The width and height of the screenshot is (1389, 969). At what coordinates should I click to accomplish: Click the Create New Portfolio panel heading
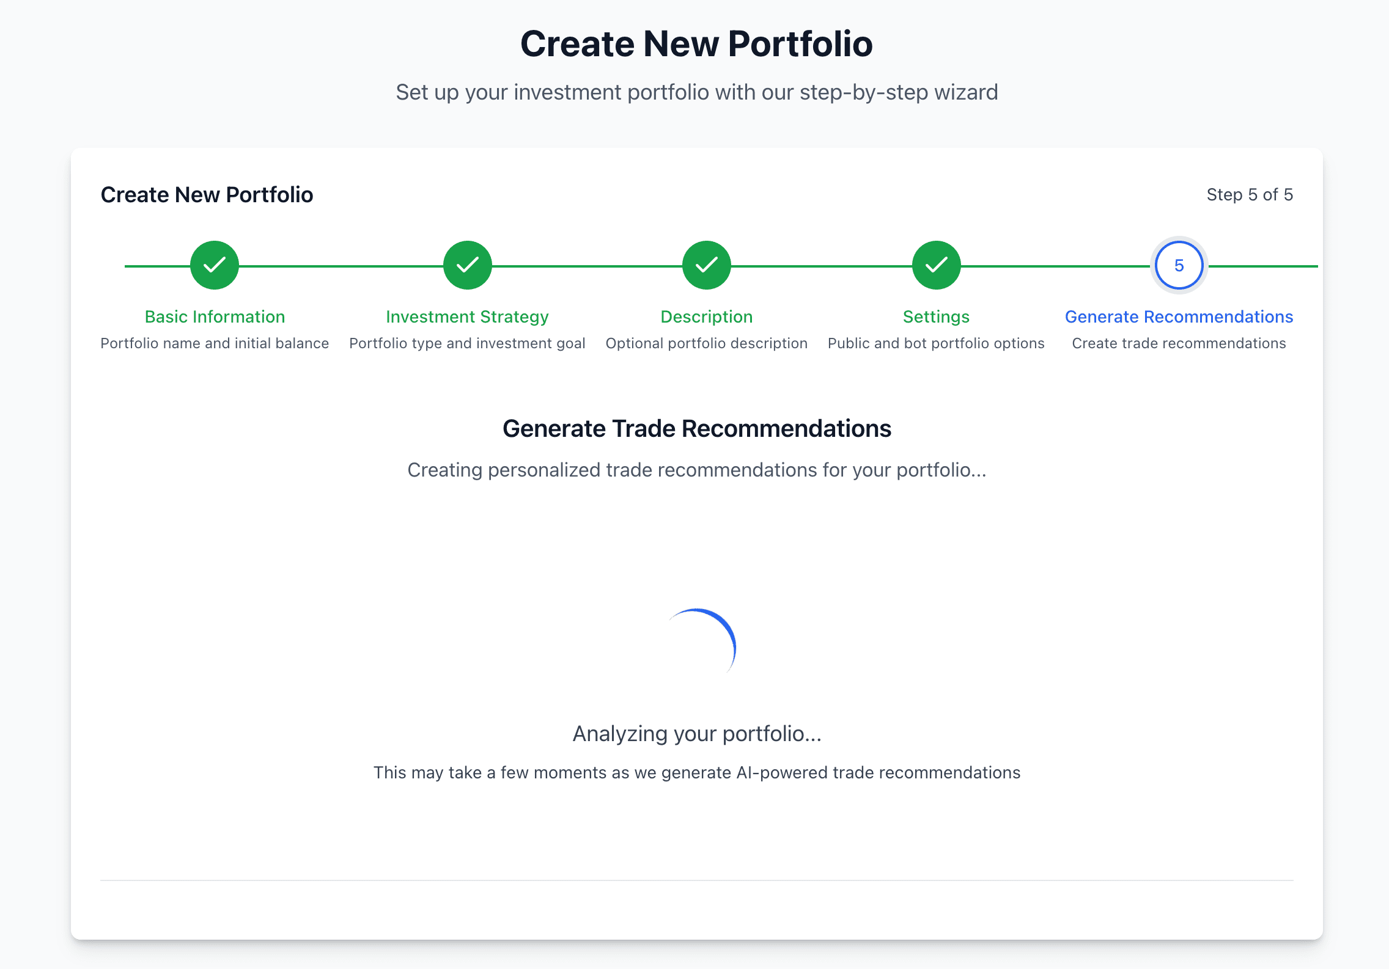tap(207, 194)
